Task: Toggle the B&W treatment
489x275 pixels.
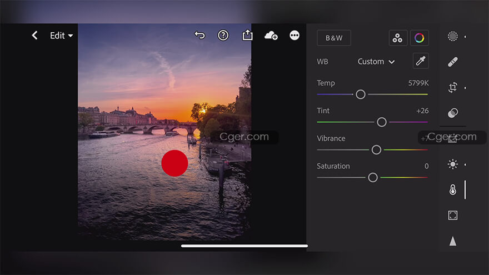Action: (334, 38)
